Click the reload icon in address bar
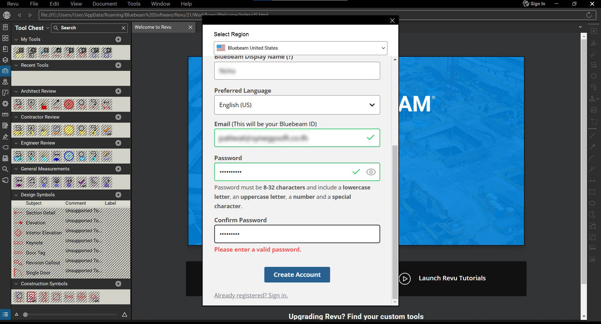The width and height of the screenshot is (601, 324). tap(588, 15)
